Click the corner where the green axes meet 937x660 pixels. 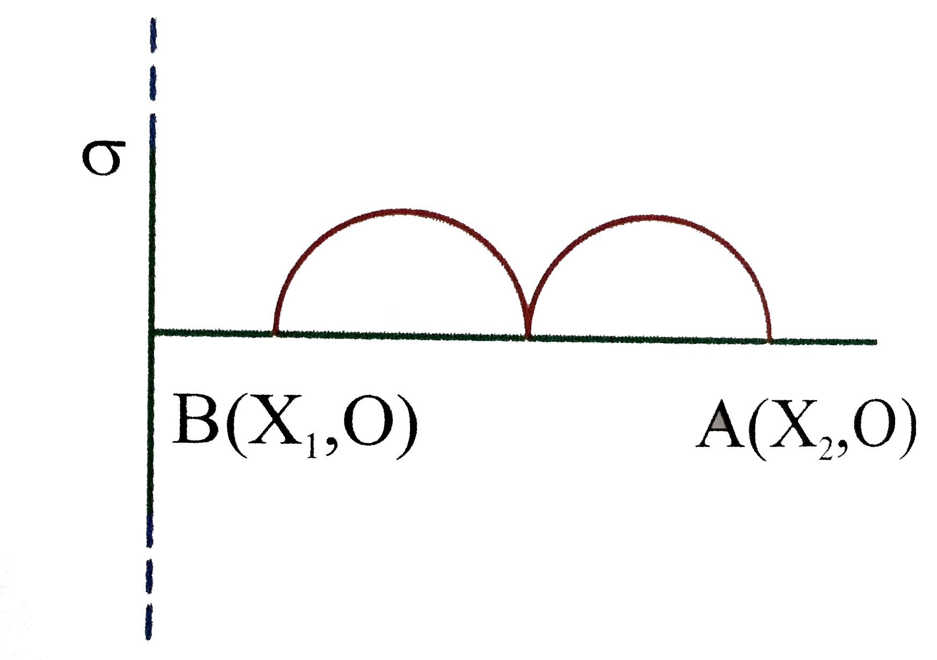pyautogui.click(x=153, y=333)
